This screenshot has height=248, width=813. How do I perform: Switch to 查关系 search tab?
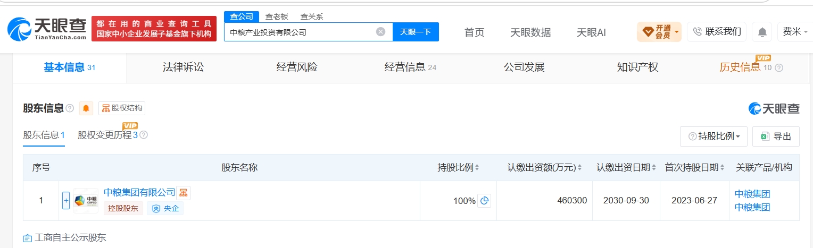tap(312, 16)
